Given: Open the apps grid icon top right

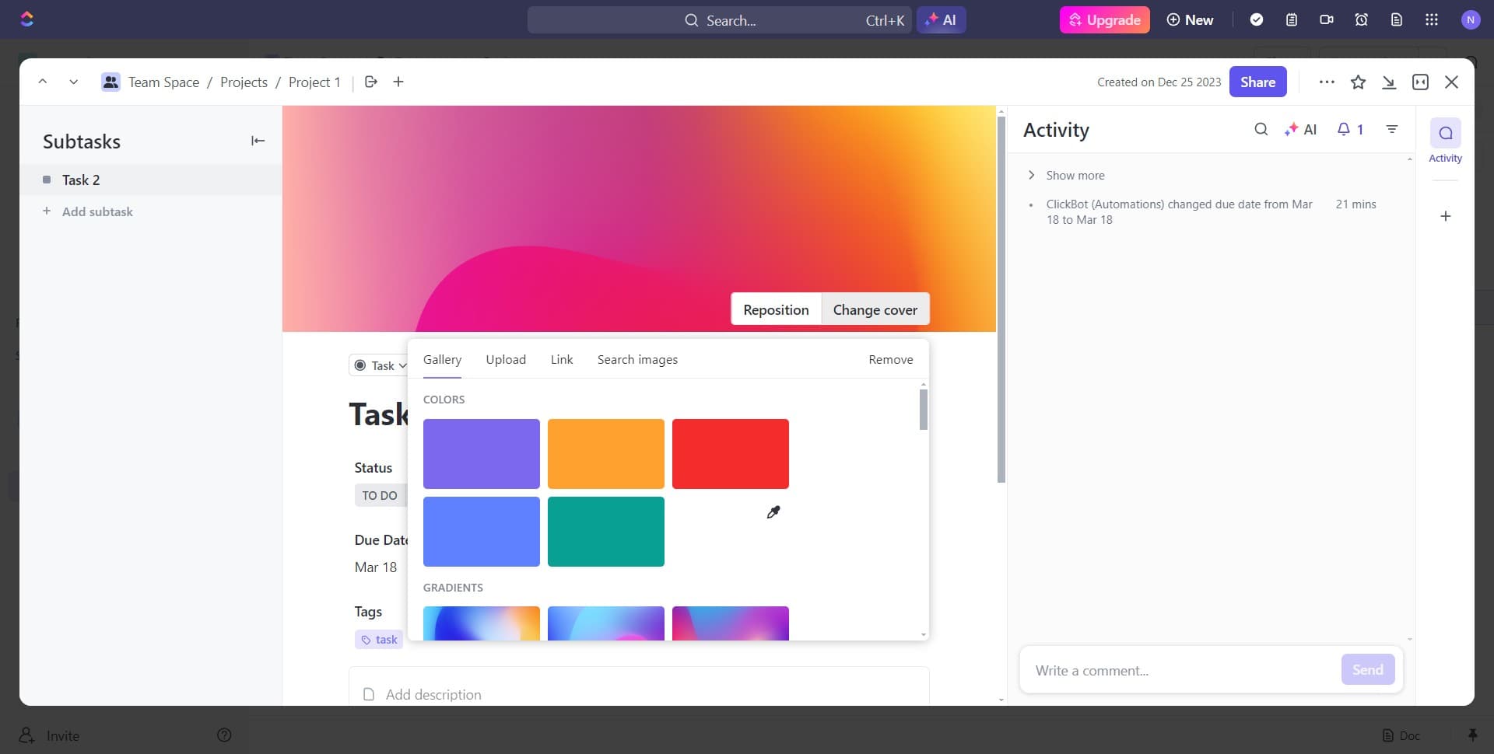Looking at the screenshot, I should pos(1431,19).
